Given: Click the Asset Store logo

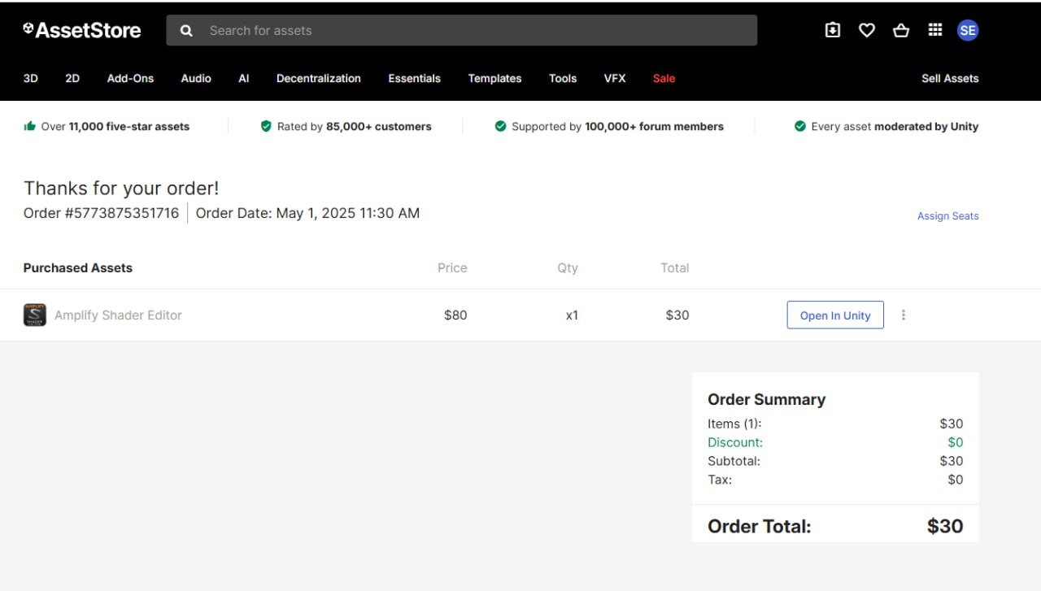Looking at the screenshot, I should (x=81, y=30).
